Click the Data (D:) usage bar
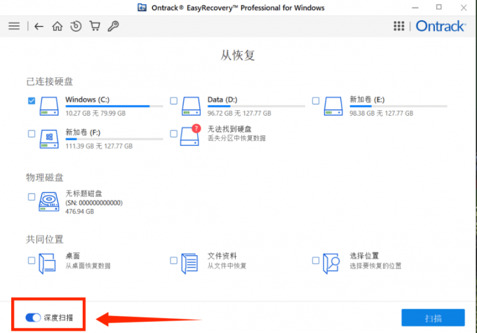This screenshot has width=477, height=333. tap(256, 106)
